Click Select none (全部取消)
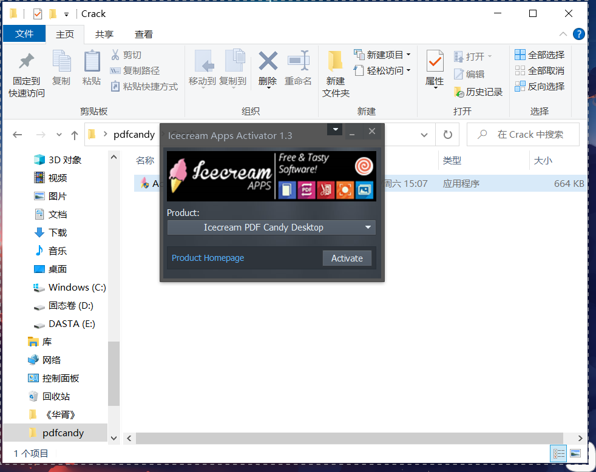 [540, 71]
